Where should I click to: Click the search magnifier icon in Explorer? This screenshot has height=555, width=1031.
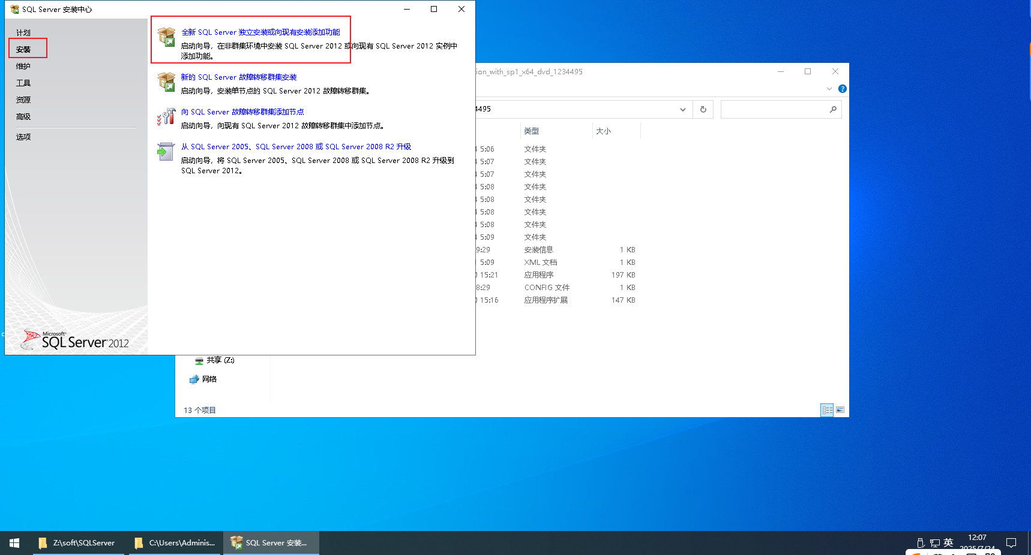click(x=833, y=110)
